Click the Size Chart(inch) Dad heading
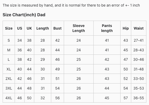Viewport: 149px width, 105px height. [24, 15]
